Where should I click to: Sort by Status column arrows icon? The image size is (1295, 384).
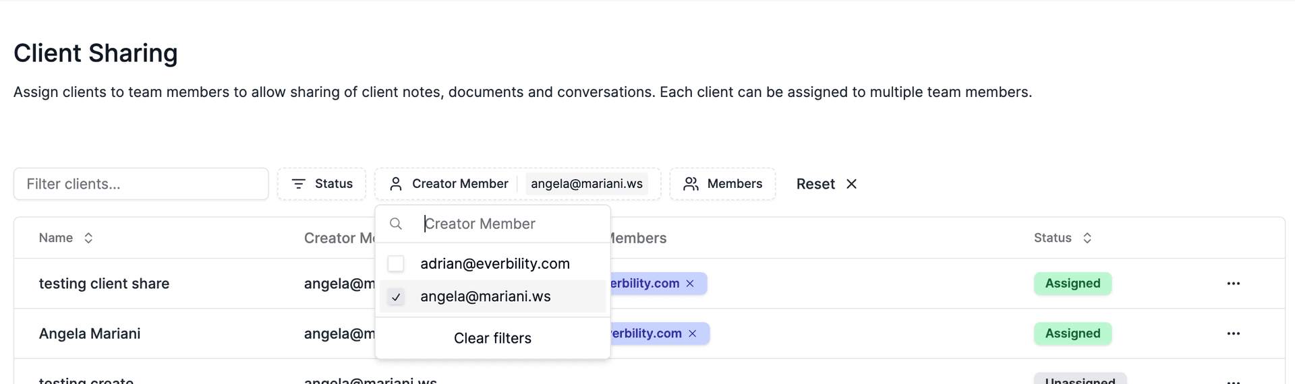[1087, 238]
